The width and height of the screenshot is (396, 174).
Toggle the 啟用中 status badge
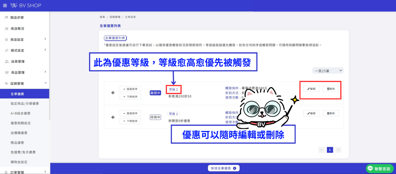coord(155,93)
